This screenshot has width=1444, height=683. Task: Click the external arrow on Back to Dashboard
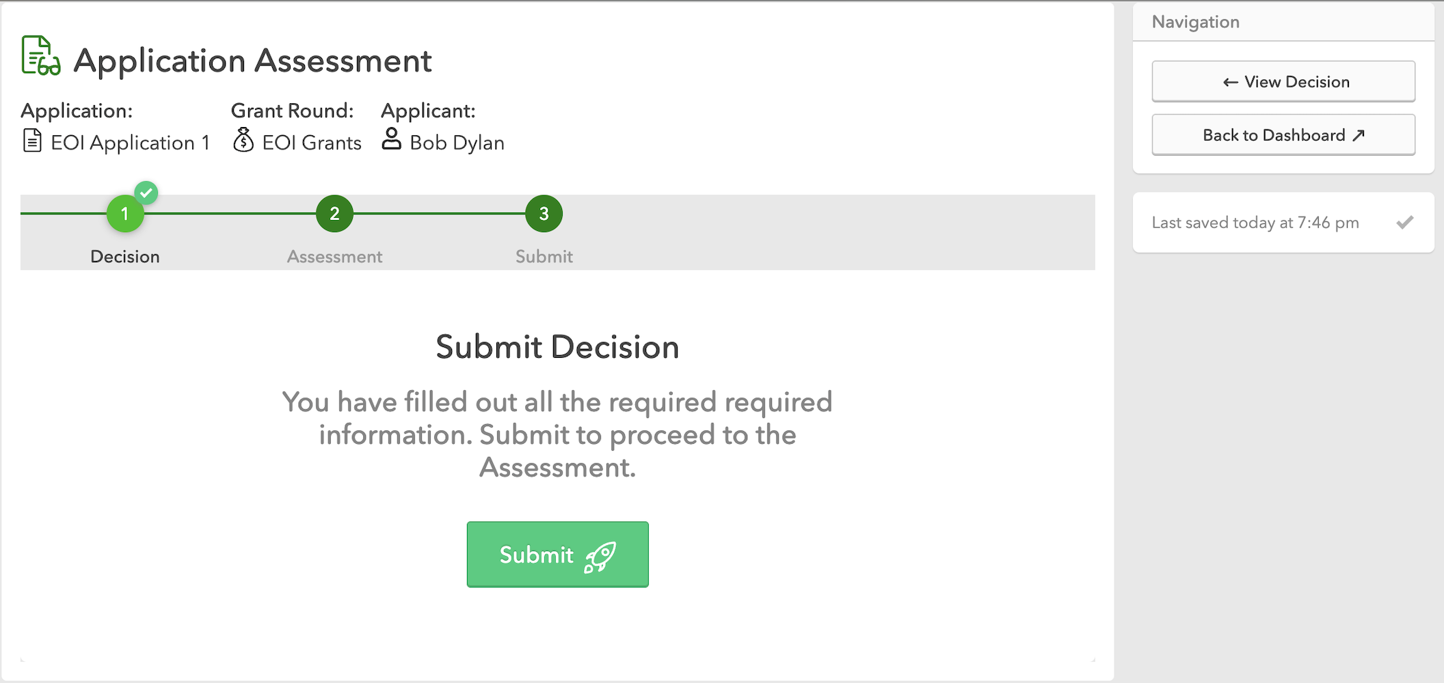[1359, 135]
